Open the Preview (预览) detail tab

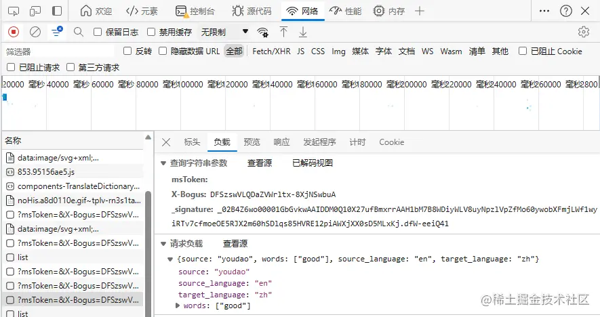tap(252, 142)
